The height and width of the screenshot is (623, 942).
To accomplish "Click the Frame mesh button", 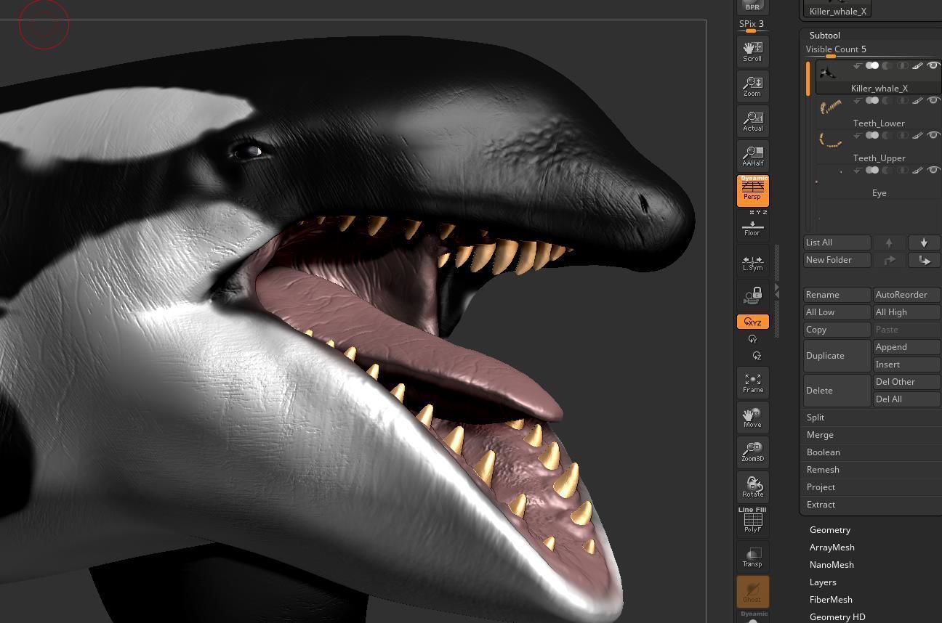I will [752, 383].
